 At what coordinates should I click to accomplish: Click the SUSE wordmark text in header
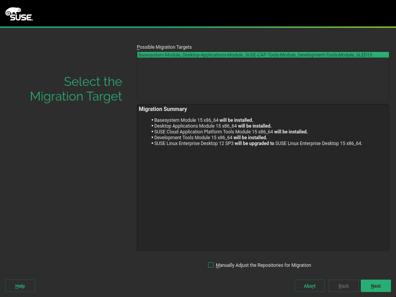[21, 17]
